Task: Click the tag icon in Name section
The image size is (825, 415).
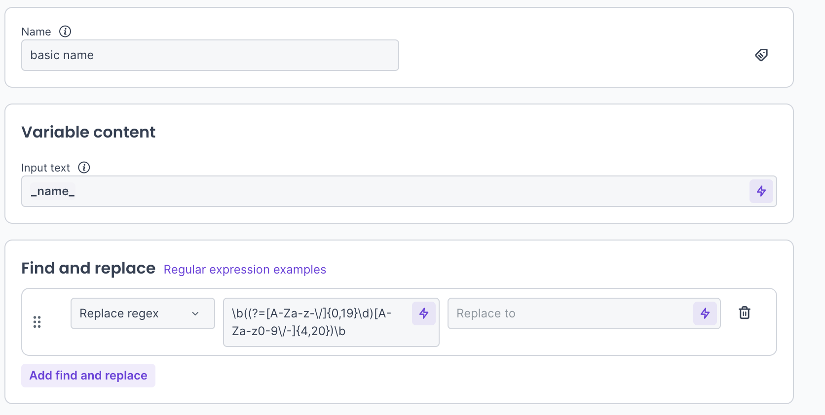Action: point(761,55)
